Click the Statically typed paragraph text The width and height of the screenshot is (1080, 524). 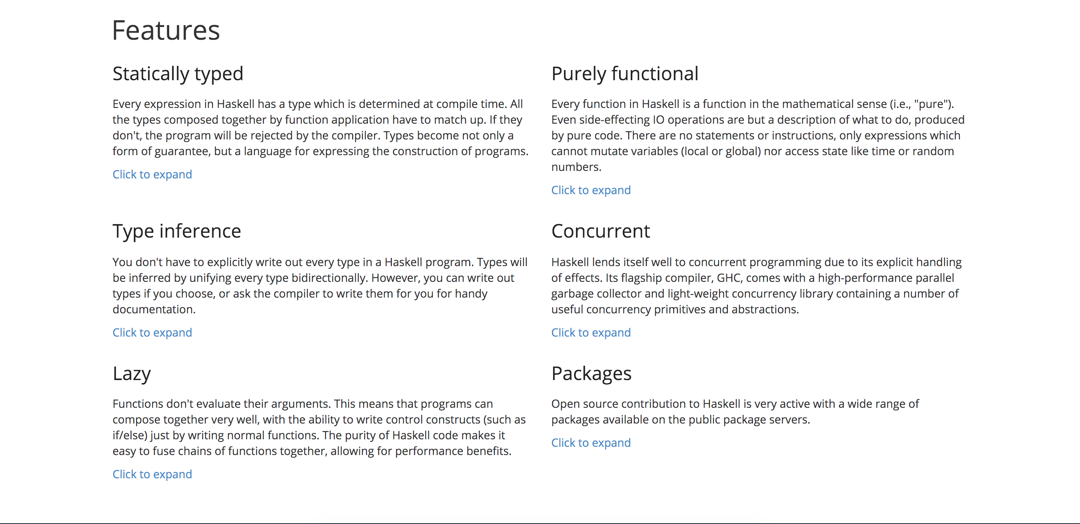coord(320,127)
